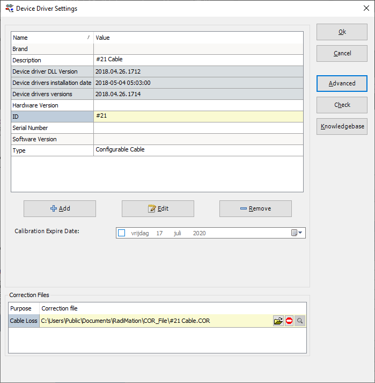Image resolution: width=375 pixels, height=383 pixels.
Task: Click the Purpose column header
Action: [x=24, y=308]
